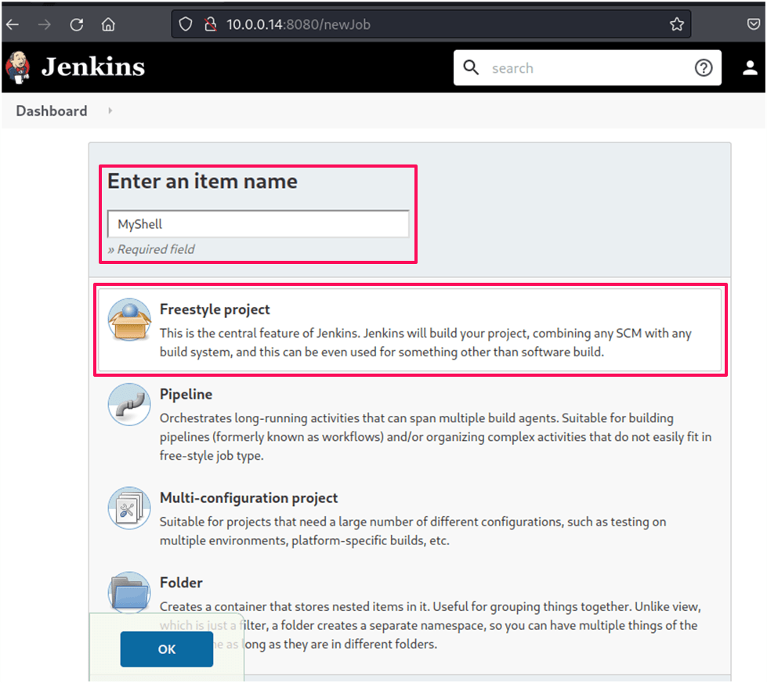The width and height of the screenshot is (767, 683).
Task: Bookmark the page with the star icon
Action: pos(676,23)
